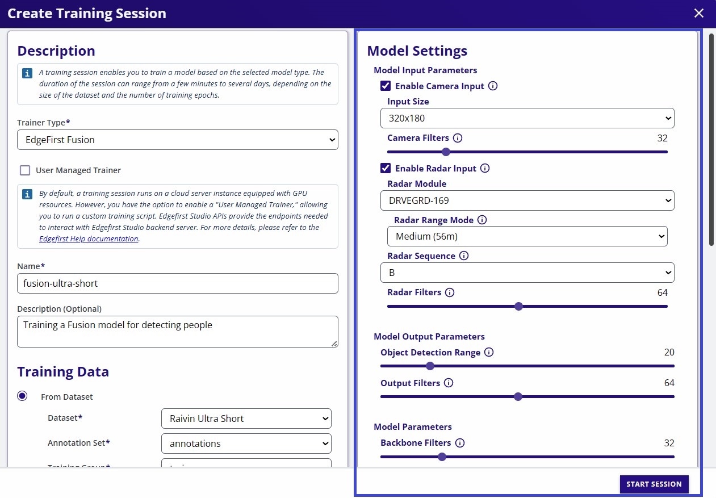716x498 pixels.
Task: Click the Object Detection Range info icon
Action: [x=489, y=352]
